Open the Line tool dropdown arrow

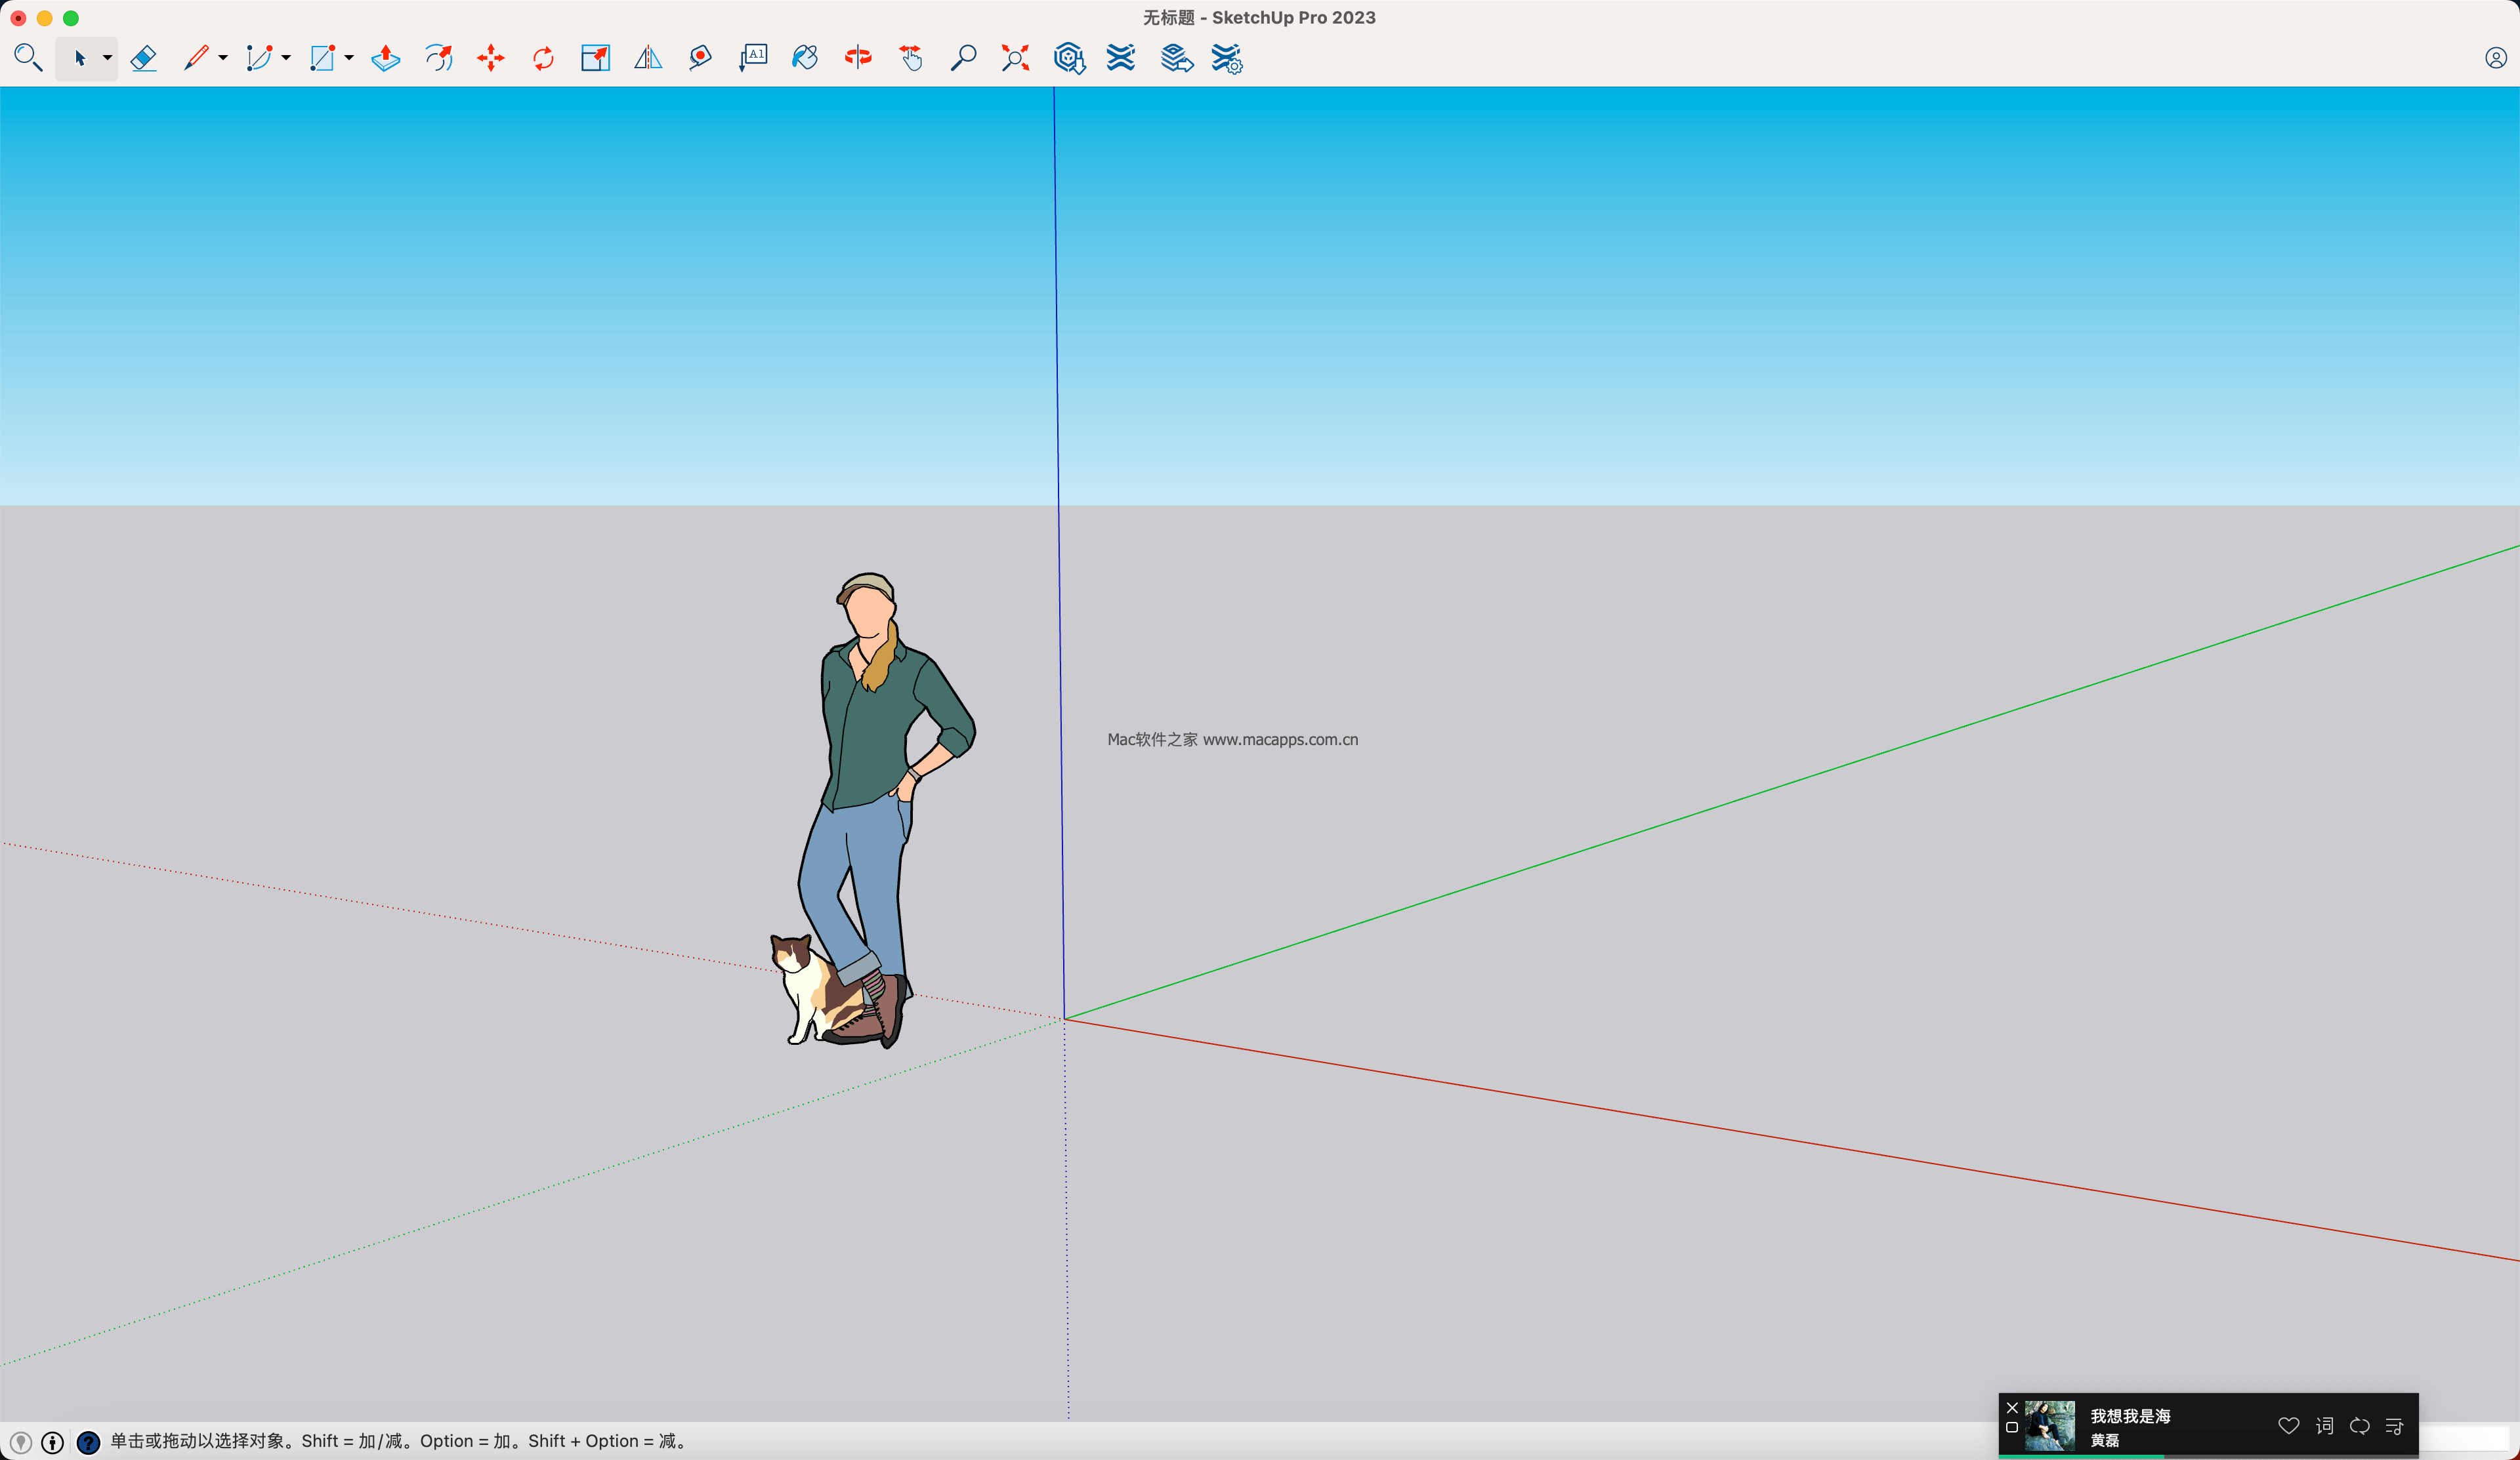click(223, 58)
